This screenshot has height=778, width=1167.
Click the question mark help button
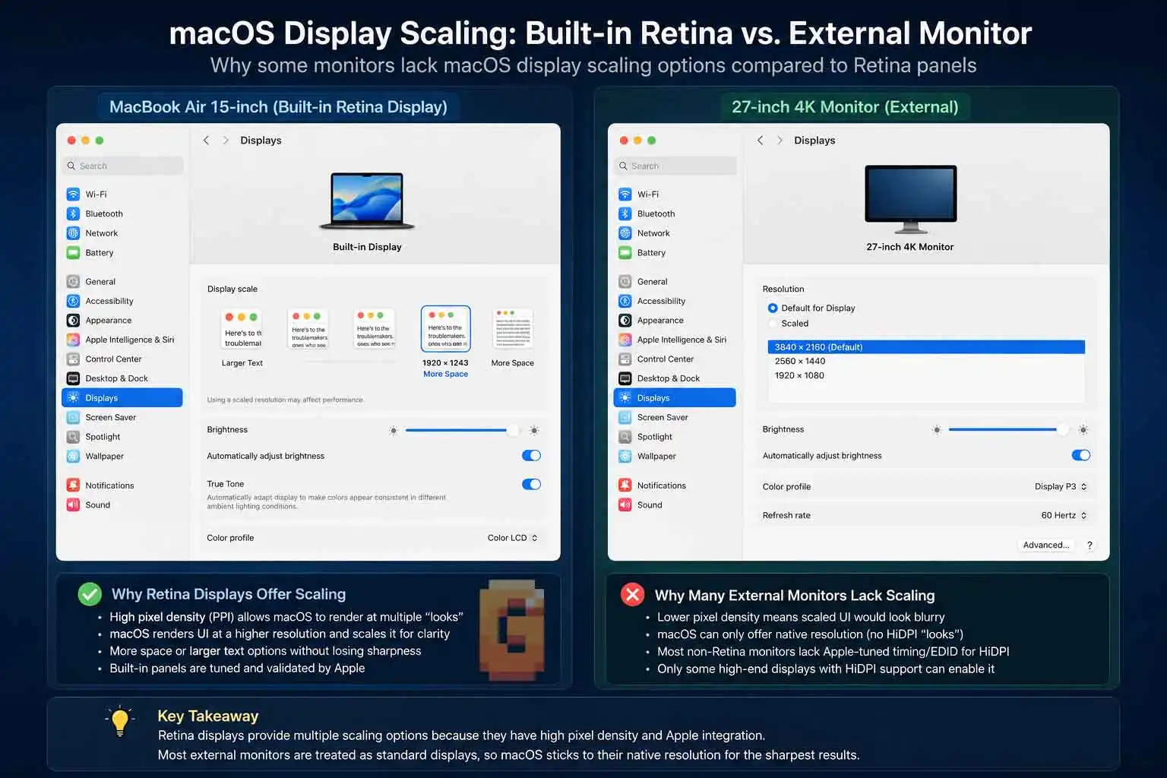point(1090,546)
